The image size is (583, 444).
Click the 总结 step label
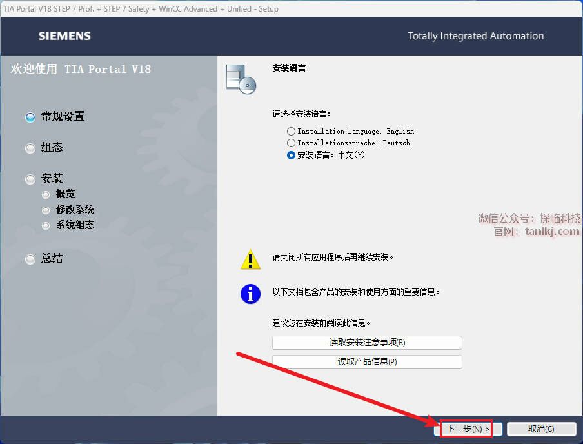tap(52, 258)
